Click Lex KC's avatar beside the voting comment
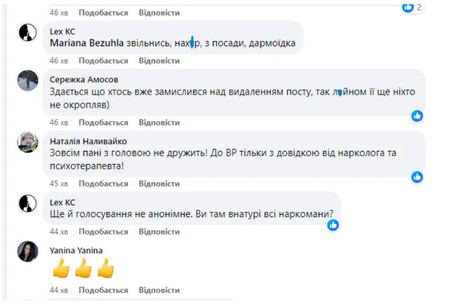The width and height of the screenshot is (457, 306). (x=28, y=203)
